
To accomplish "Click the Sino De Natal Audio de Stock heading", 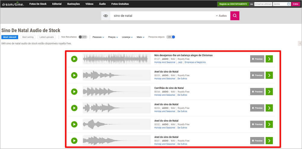I will point(31,30).
